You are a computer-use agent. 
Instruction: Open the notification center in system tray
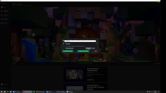[158, 92]
